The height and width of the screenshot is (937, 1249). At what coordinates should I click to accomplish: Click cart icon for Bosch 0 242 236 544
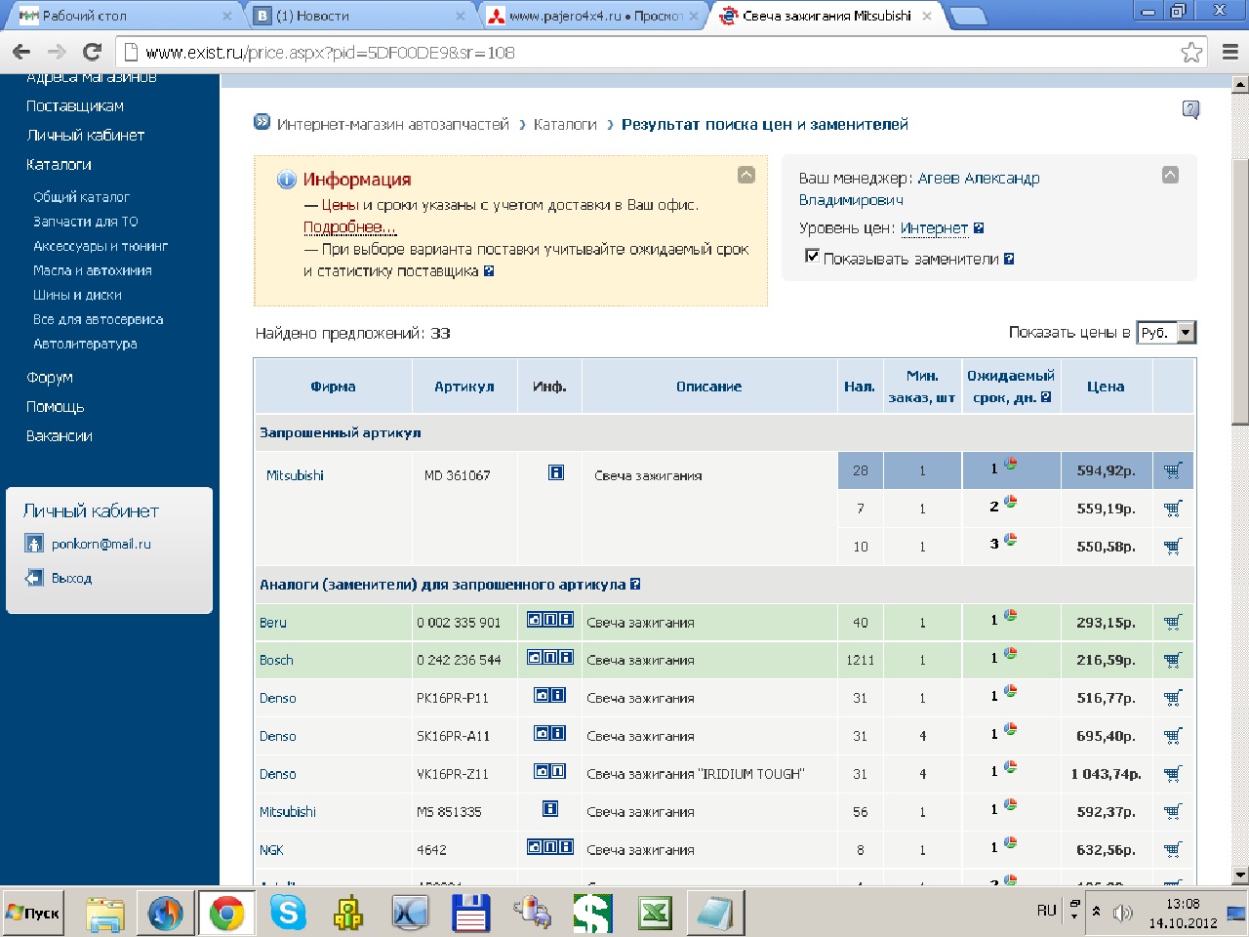tap(1173, 661)
